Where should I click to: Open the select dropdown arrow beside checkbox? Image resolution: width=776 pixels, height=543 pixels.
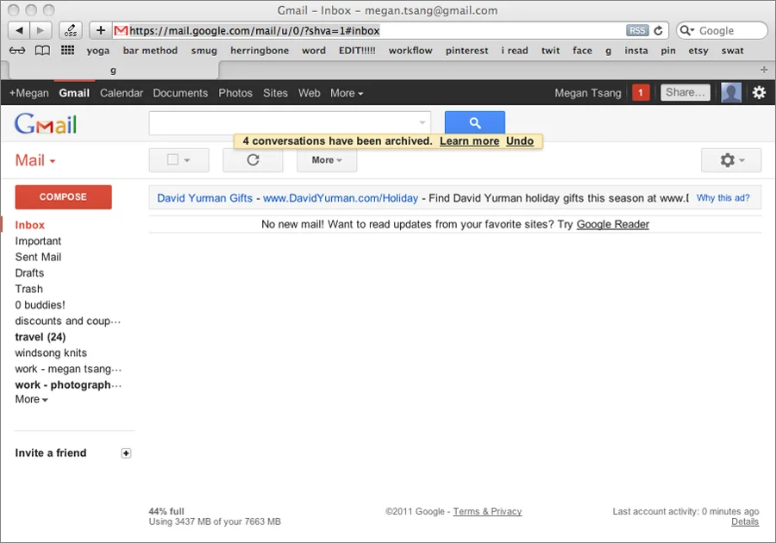187,160
